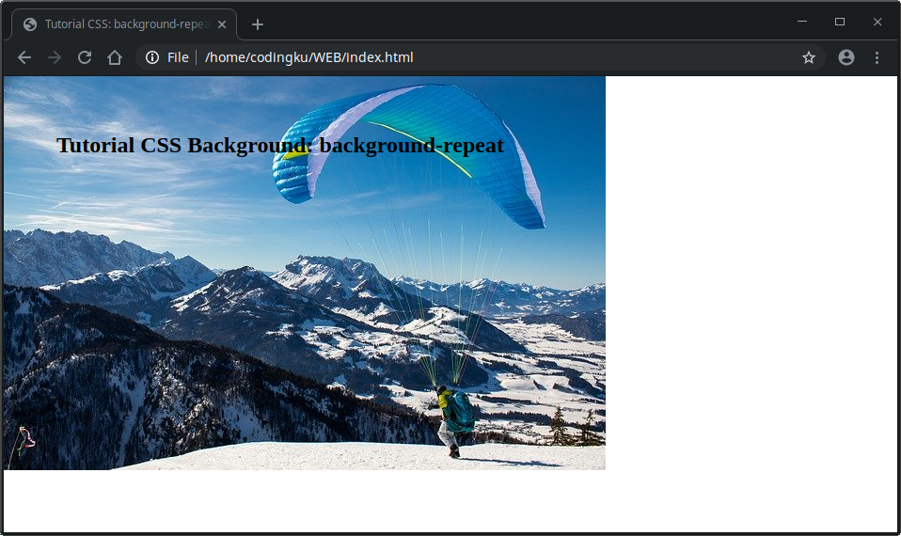Click the File label in address bar

[x=178, y=57]
